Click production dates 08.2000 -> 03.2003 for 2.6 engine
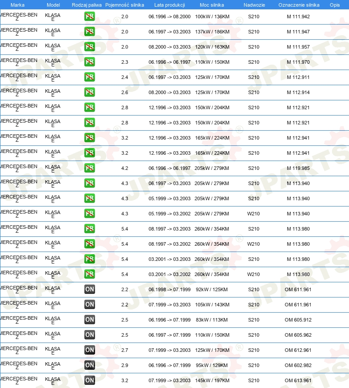Viewport: 349px width, 388px height. pyautogui.click(x=170, y=92)
